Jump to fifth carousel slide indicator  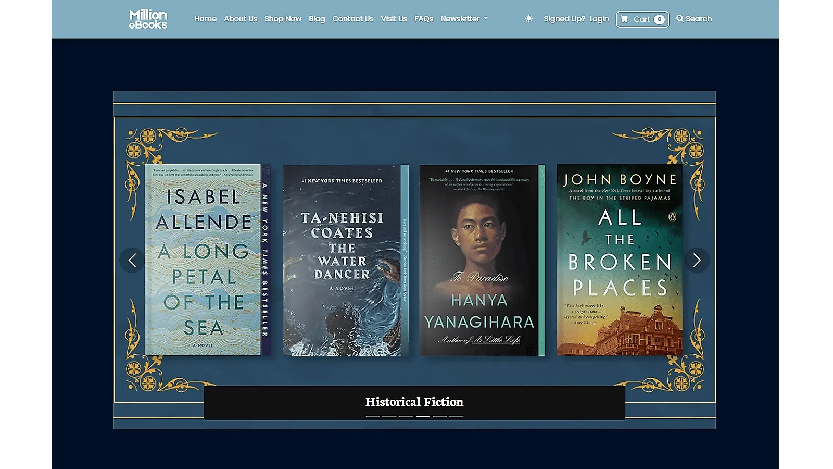click(440, 416)
